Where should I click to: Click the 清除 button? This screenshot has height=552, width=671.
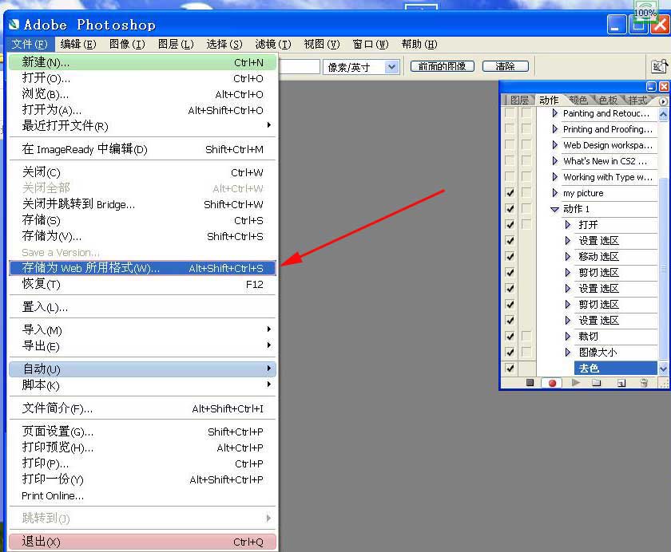(x=506, y=66)
